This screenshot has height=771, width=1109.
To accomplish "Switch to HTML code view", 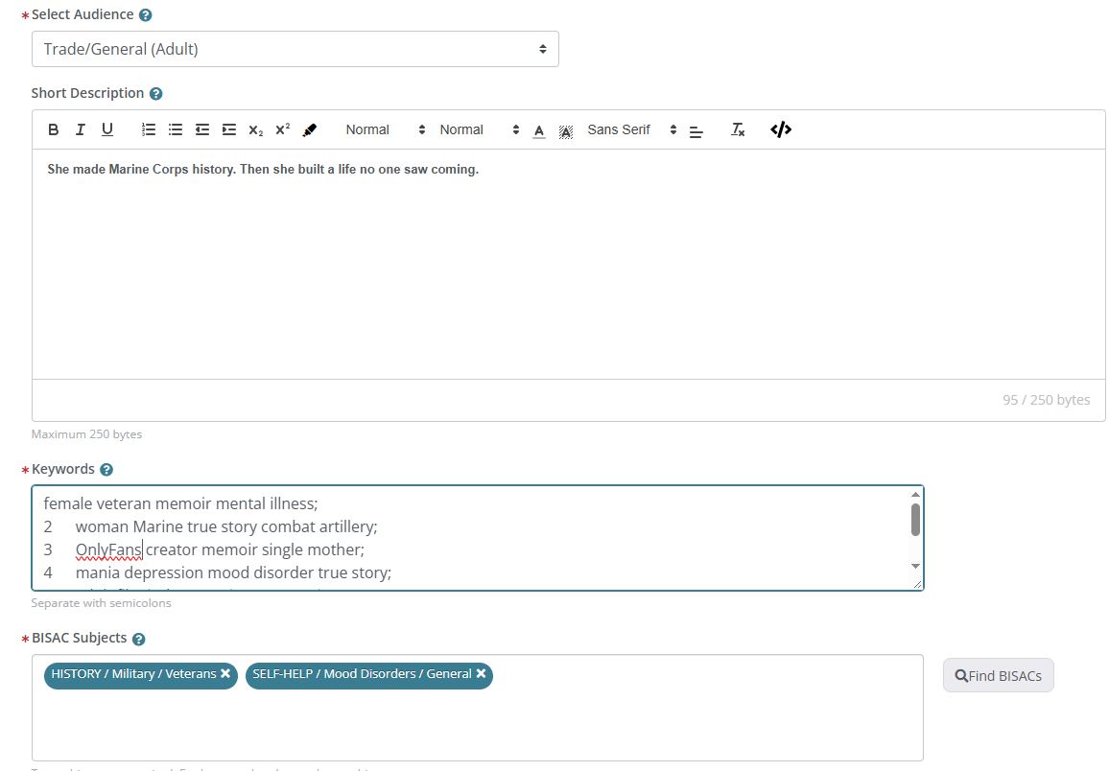I will 781,129.
